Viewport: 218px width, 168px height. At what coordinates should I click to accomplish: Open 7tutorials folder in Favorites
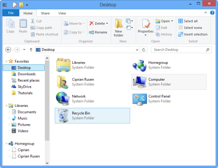click(22, 93)
